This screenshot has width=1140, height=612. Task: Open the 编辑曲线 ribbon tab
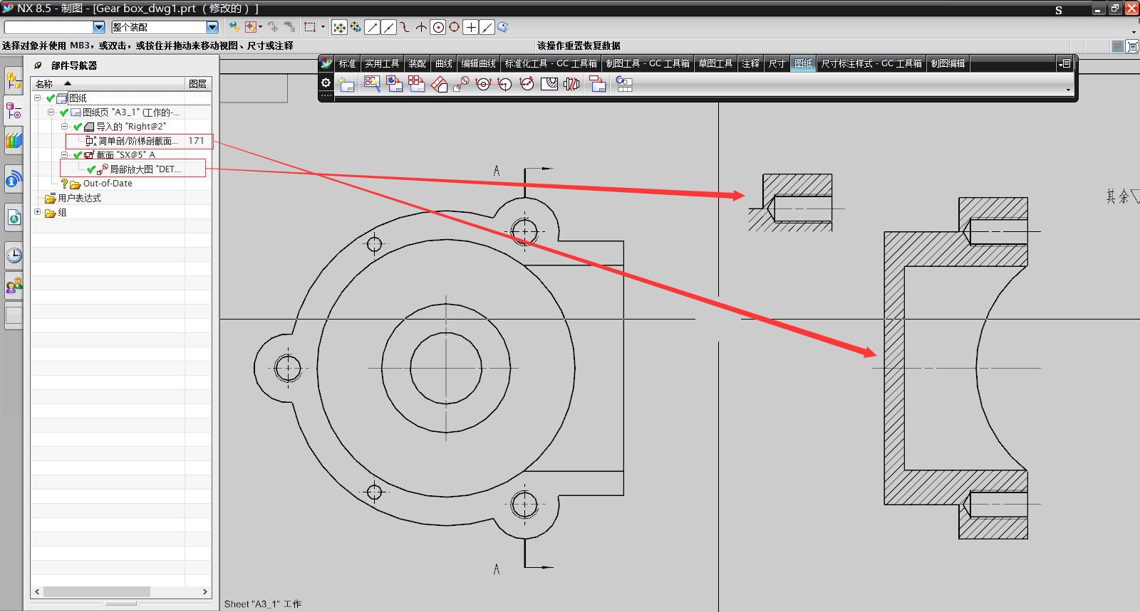pos(478,63)
